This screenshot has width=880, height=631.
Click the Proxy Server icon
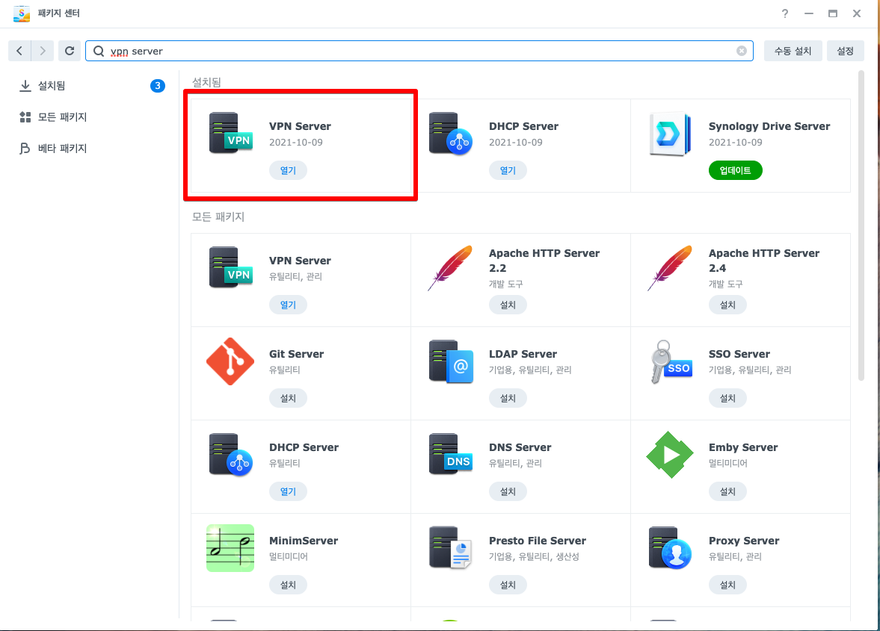click(x=670, y=547)
